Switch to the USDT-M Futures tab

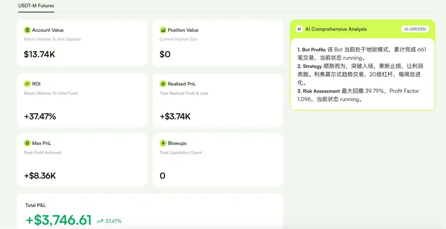coord(36,6)
